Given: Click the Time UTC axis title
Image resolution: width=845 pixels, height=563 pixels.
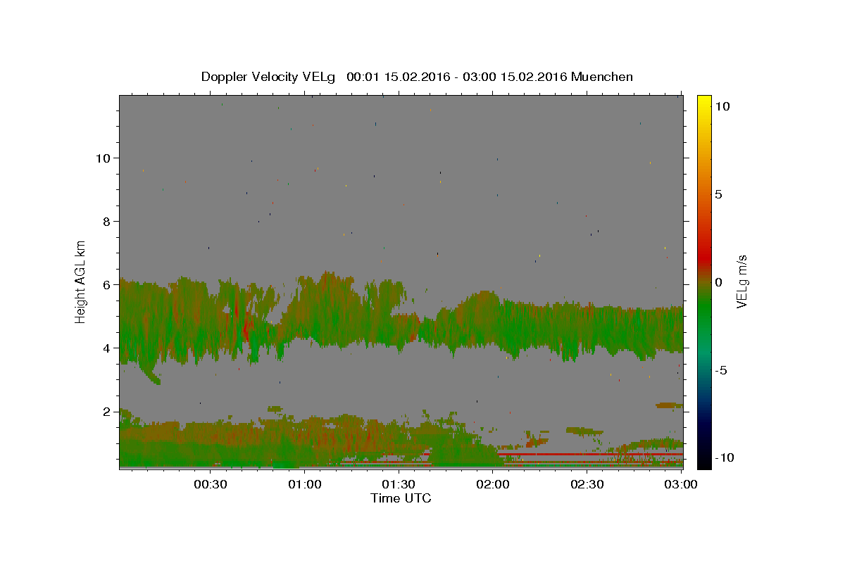Looking at the screenshot, I should pyautogui.click(x=401, y=498).
